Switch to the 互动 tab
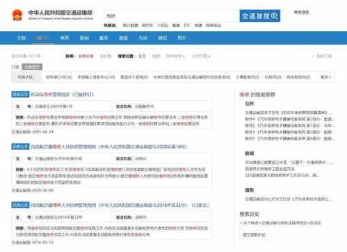Viewport: 347px width, 252px height. click(x=143, y=37)
